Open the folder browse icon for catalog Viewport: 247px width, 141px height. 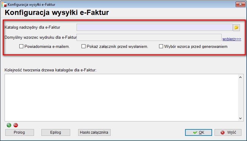pos(236,27)
